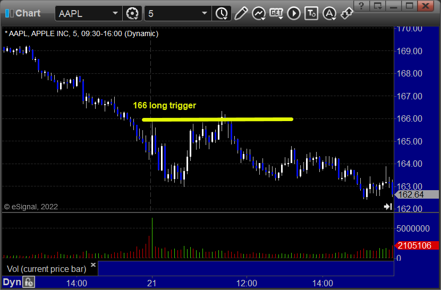Click the Fc icon beside Dyn

pos(29,282)
